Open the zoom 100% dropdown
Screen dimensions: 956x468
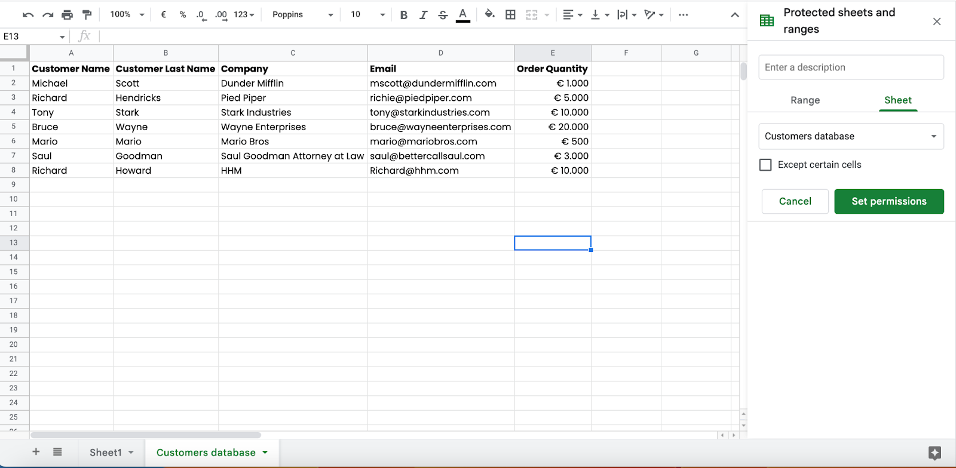[x=128, y=14]
